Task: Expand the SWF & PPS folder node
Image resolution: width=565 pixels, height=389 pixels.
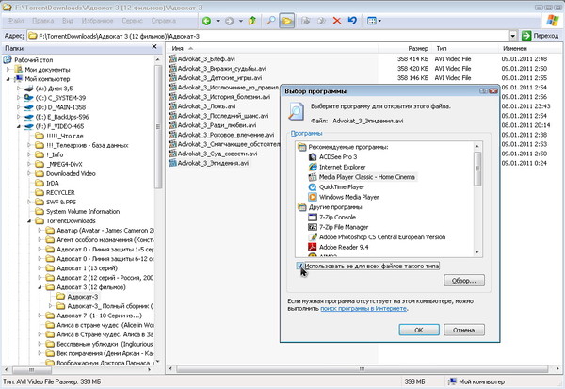Action: (x=29, y=202)
